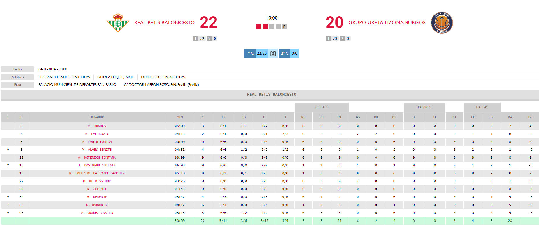Click J. KASIBABU SHILALA minutes 06:03
This screenshot has width=539, height=225.
[180, 165]
